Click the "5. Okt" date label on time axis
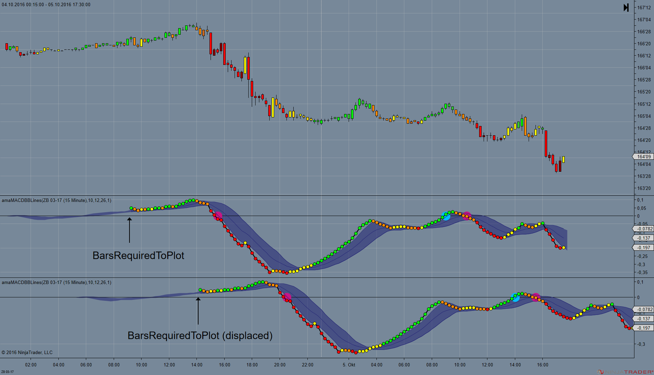This screenshot has width=654, height=375. [x=349, y=365]
